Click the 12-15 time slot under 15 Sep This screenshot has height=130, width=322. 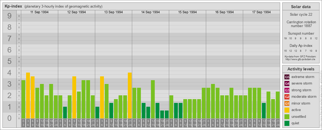pyautogui.click(x=190, y=123)
